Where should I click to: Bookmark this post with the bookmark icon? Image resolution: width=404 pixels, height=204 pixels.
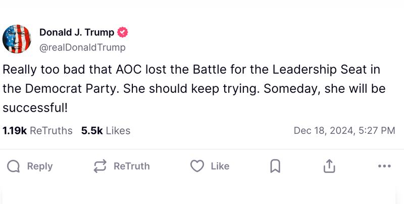(276, 166)
